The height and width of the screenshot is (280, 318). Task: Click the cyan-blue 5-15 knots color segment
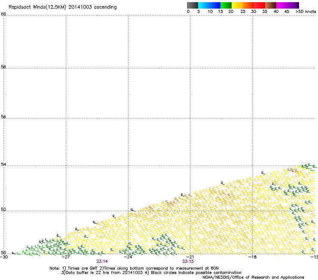point(209,5)
